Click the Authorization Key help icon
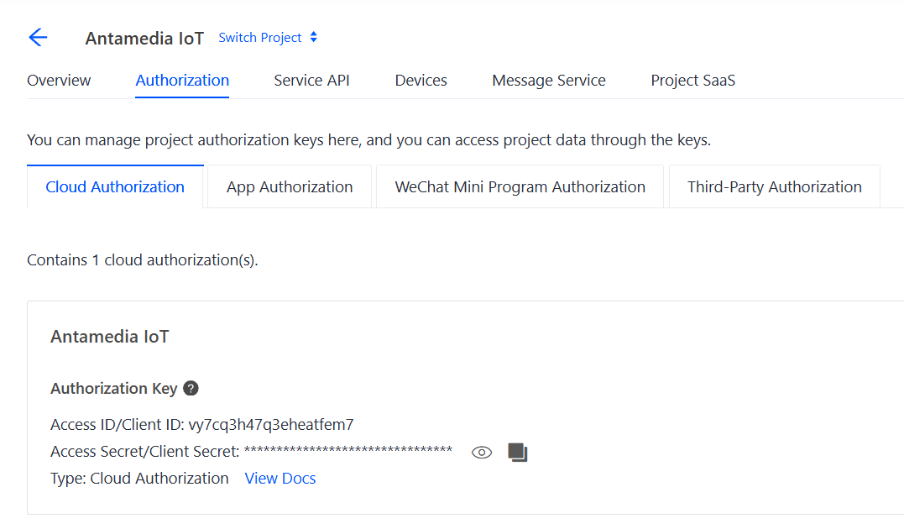 tap(191, 389)
